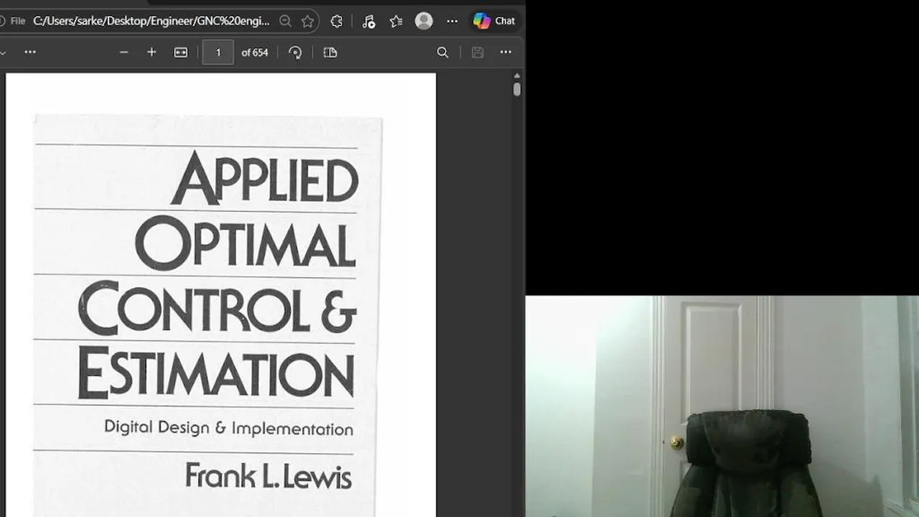This screenshot has height=517, width=919.
Task: Open PDF toolbar overflow dots on left
Action: pyautogui.click(x=30, y=52)
